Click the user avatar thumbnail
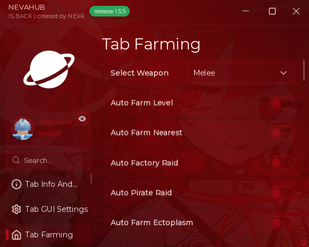 (x=22, y=128)
